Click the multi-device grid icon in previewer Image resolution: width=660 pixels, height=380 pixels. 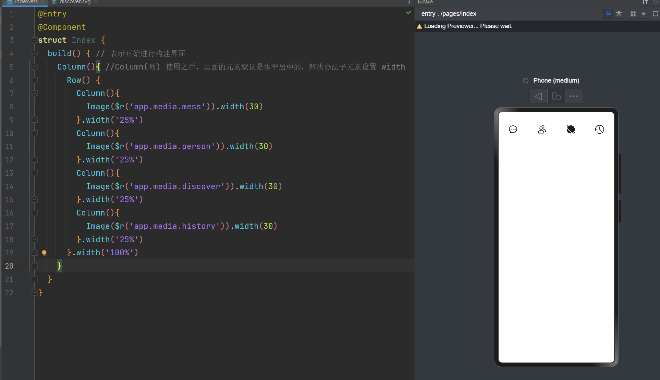(633, 14)
